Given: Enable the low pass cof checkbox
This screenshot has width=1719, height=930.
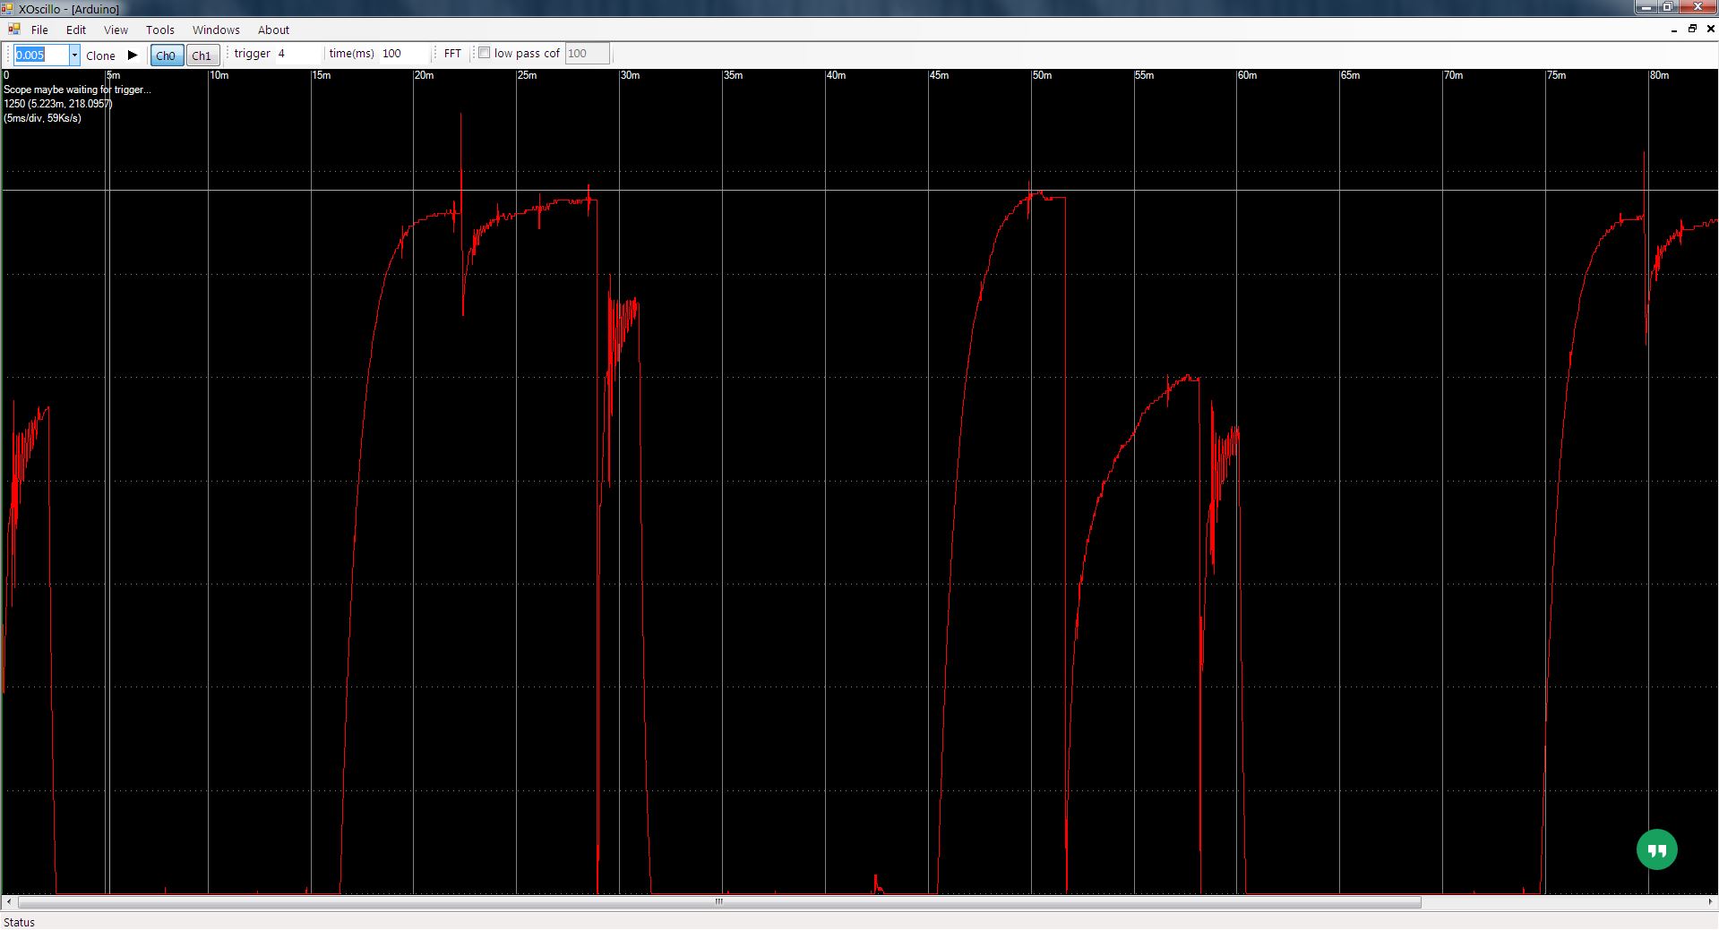Looking at the screenshot, I should click(485, 53).
